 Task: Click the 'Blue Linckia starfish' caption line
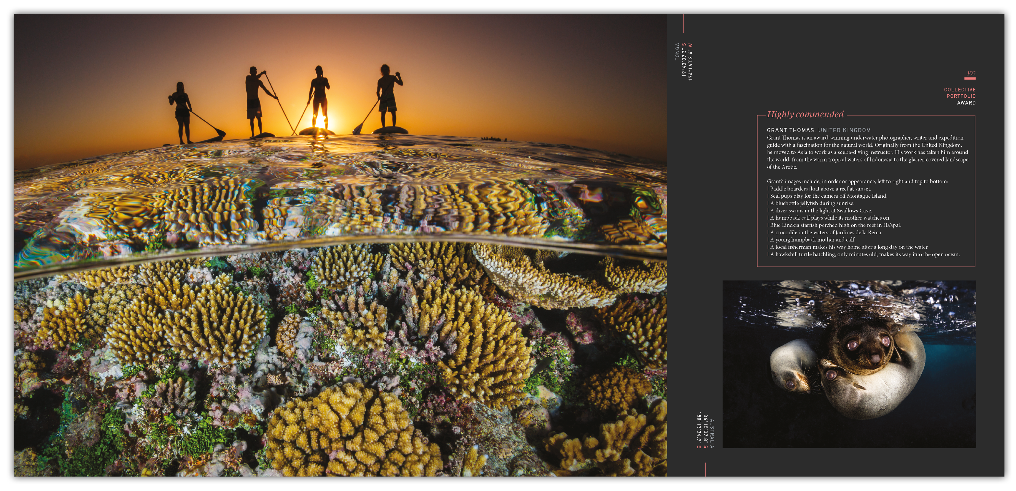click(835, 225)
